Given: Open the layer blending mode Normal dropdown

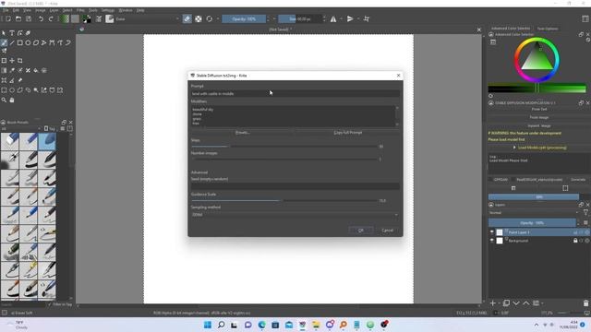Looking at the screenshot, I should pyautogui.click(x=533, y=213).
